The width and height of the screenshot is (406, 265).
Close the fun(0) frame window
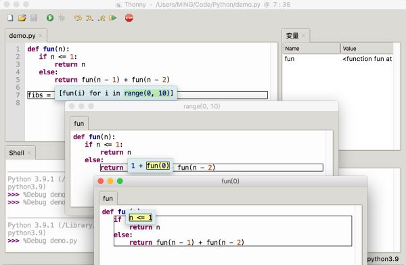pyautogui.click(x=101, y=181)
